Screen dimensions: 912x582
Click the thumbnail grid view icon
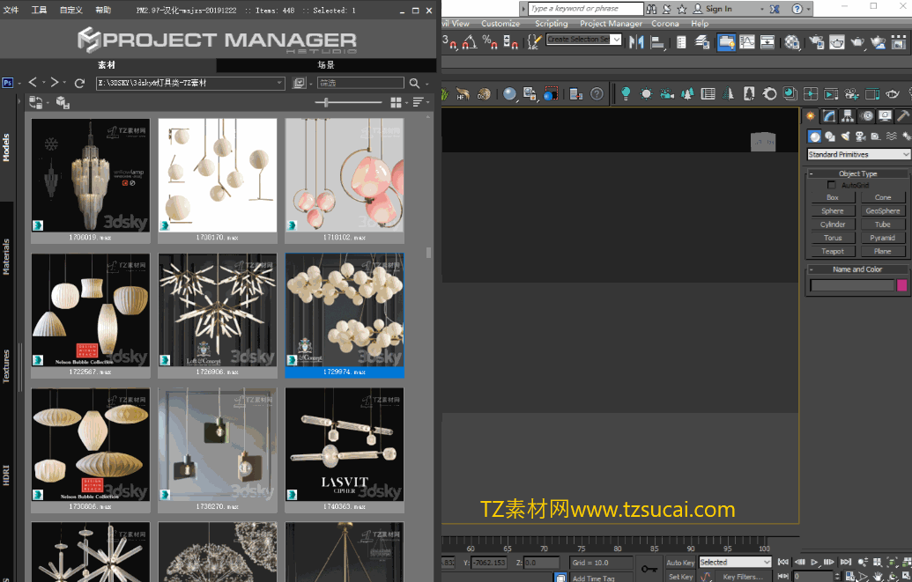pyautogui.click(x=397, y=102)
